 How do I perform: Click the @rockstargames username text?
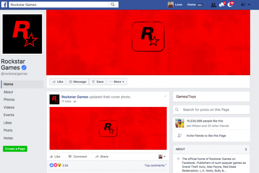(14, 74)
